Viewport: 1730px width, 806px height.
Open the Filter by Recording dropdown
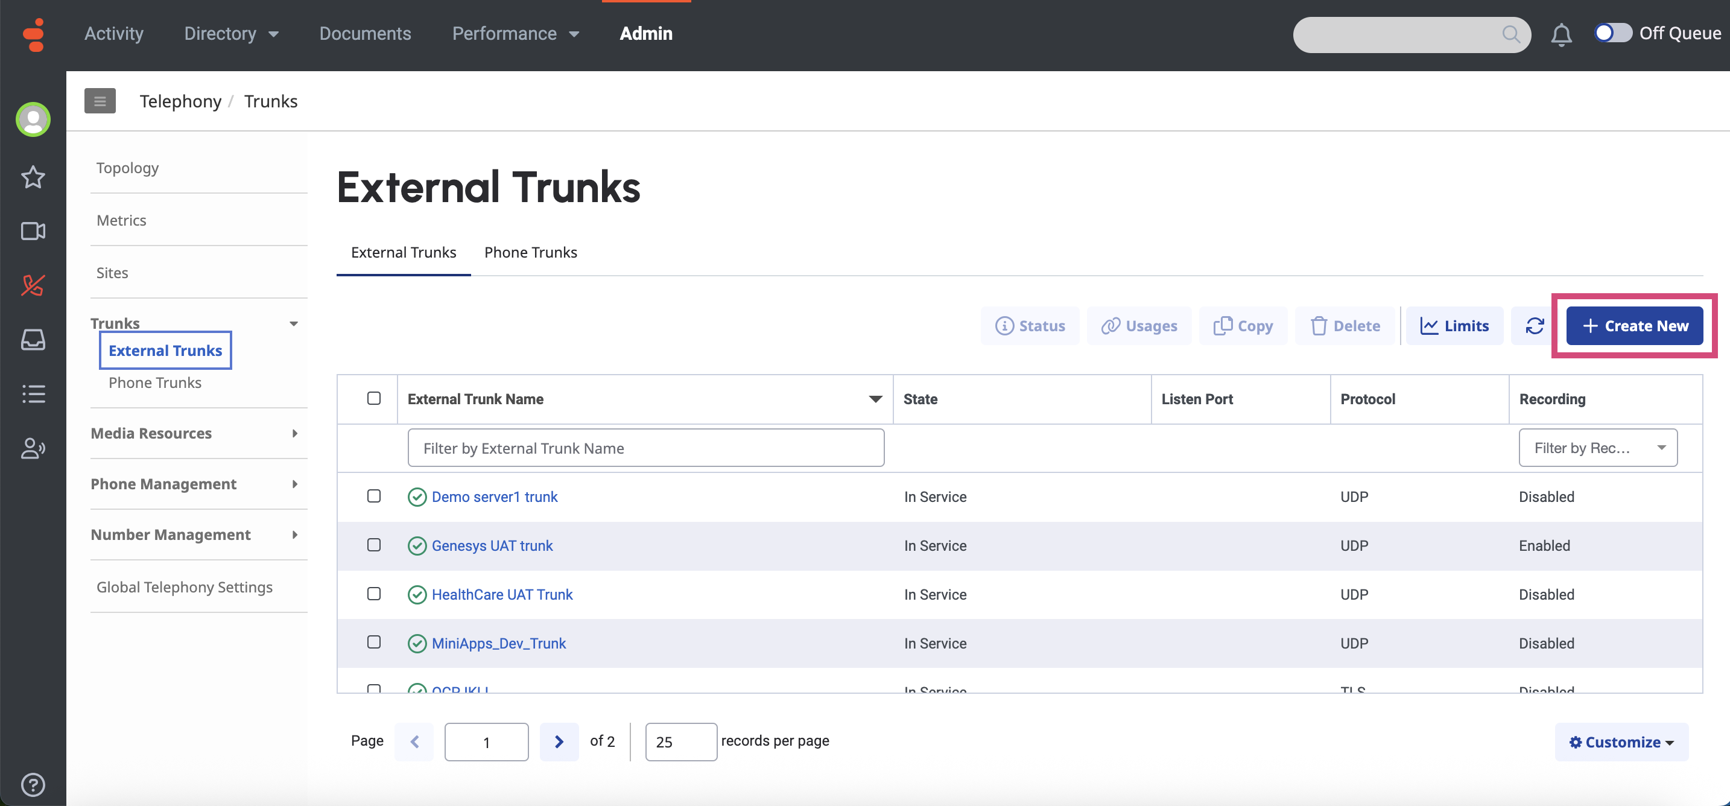click(1598, 448)
